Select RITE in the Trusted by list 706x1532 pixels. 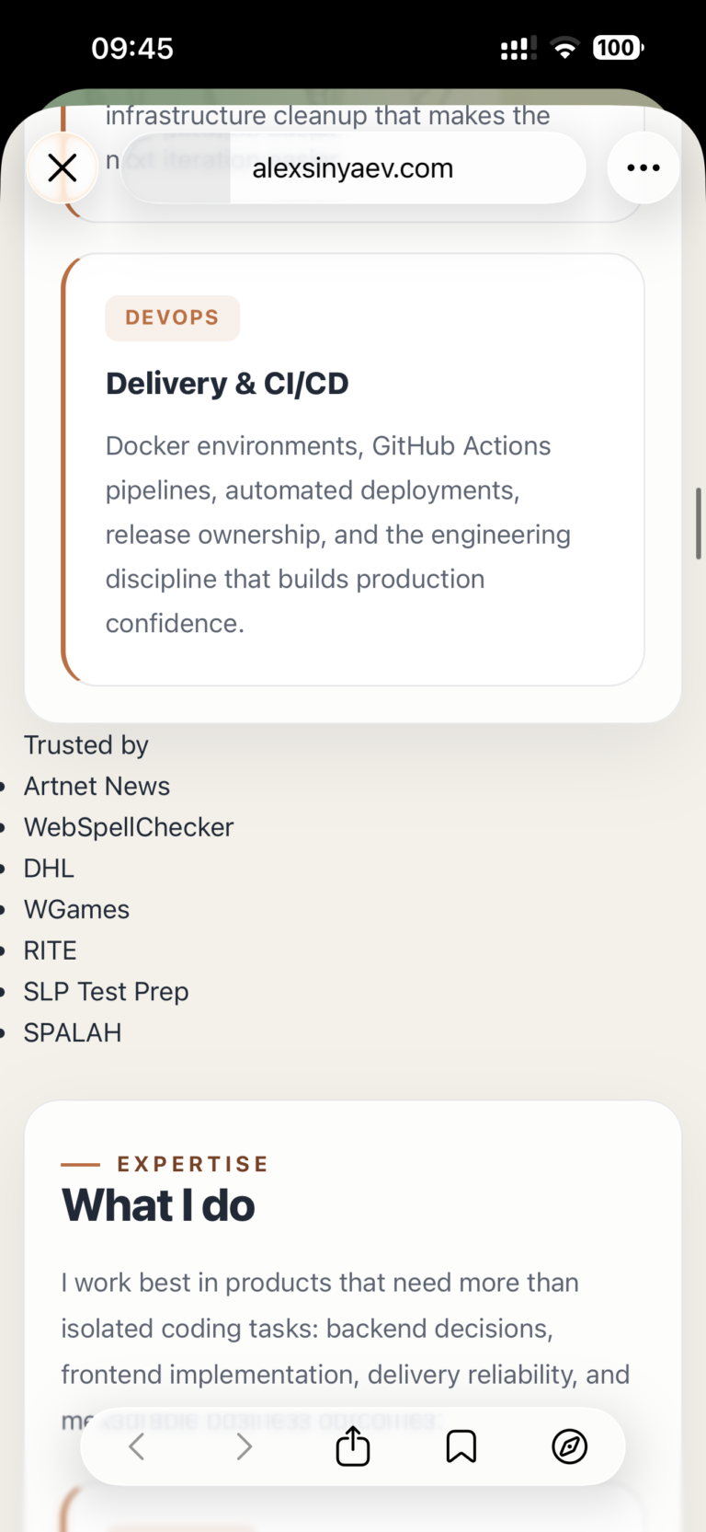[x=50, y=950]
